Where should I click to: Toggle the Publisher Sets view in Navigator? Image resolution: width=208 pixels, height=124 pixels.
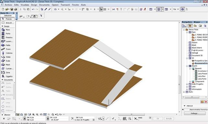click(x=205, y=26)
